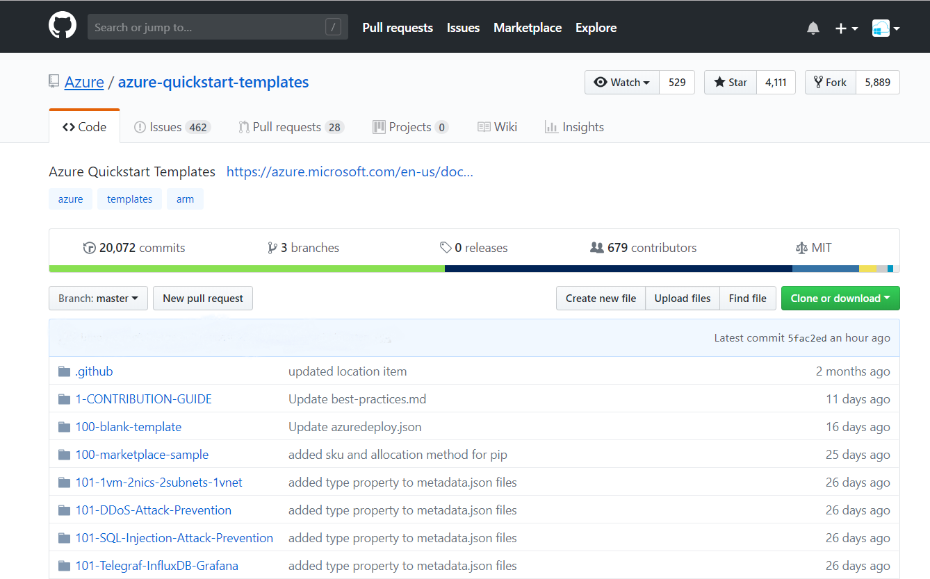Open the azure.microsoft.com documentation link
Viewport: 930px width, 579px height.
click(x=350, y=171)
